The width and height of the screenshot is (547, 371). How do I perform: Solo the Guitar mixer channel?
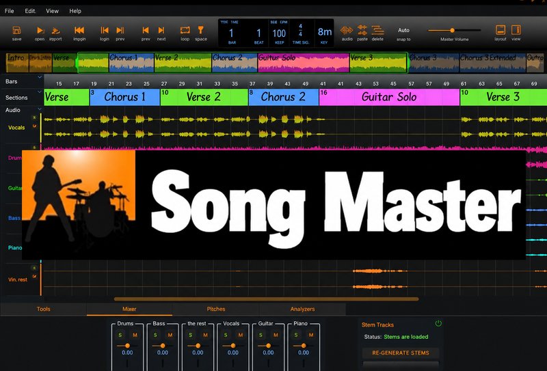click(x=261, y=335)
